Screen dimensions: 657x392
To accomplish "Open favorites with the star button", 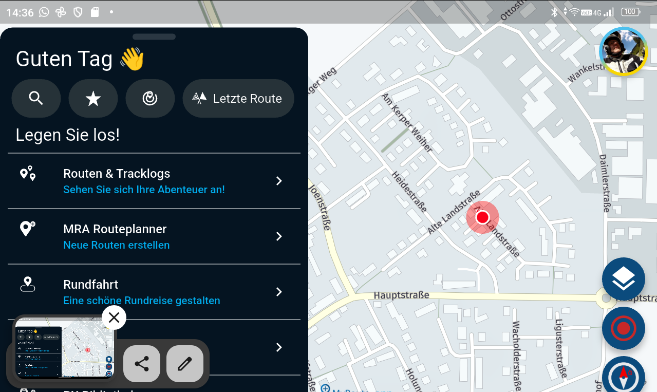I will click(93, 98).
